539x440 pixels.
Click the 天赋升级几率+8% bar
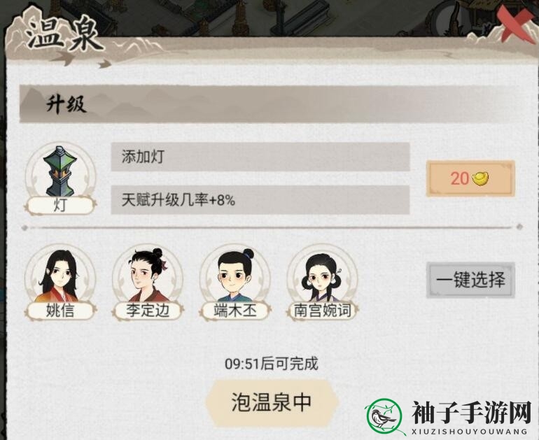pos(260,199)
